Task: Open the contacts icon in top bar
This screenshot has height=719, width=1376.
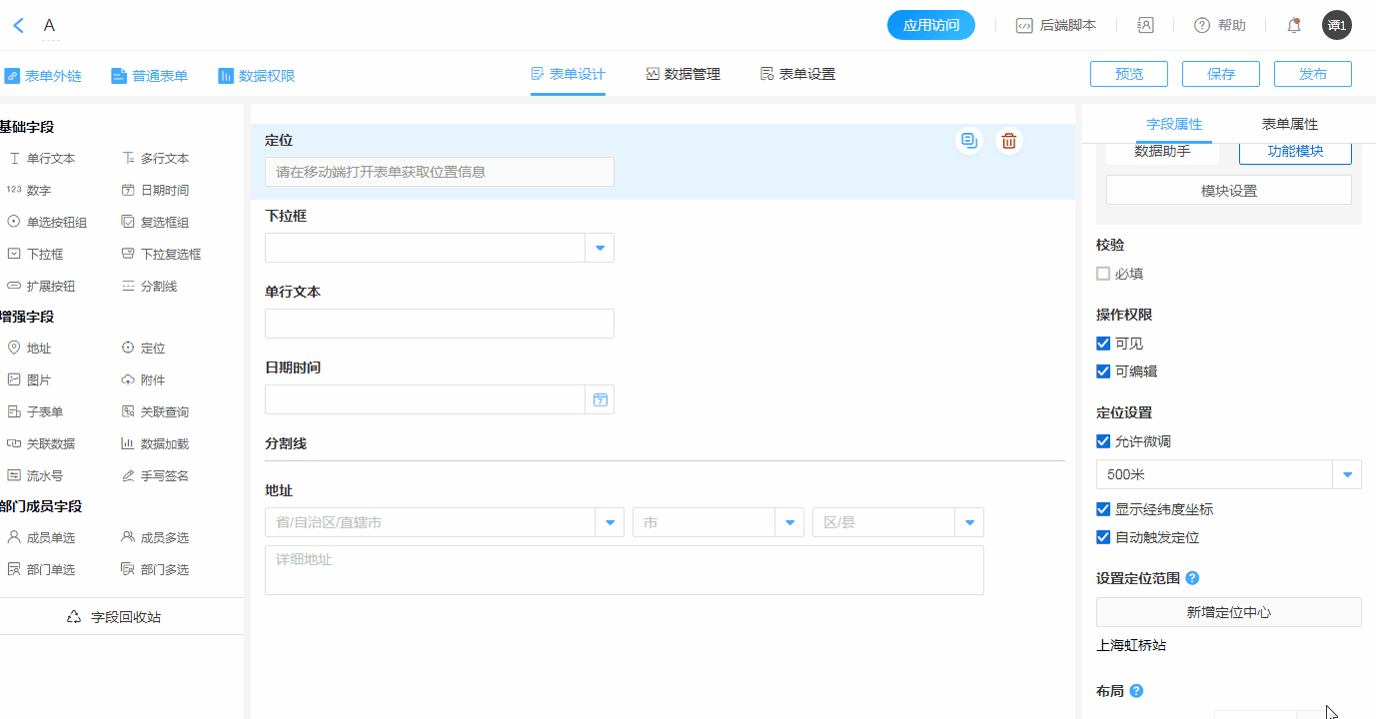Action: coord(1145,25)
